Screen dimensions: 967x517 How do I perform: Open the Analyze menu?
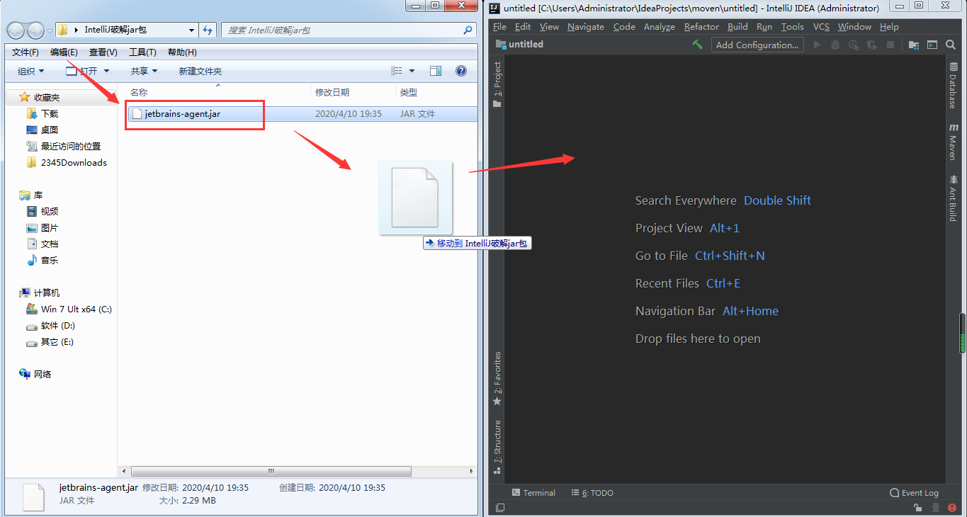click(x=660, y=27)
